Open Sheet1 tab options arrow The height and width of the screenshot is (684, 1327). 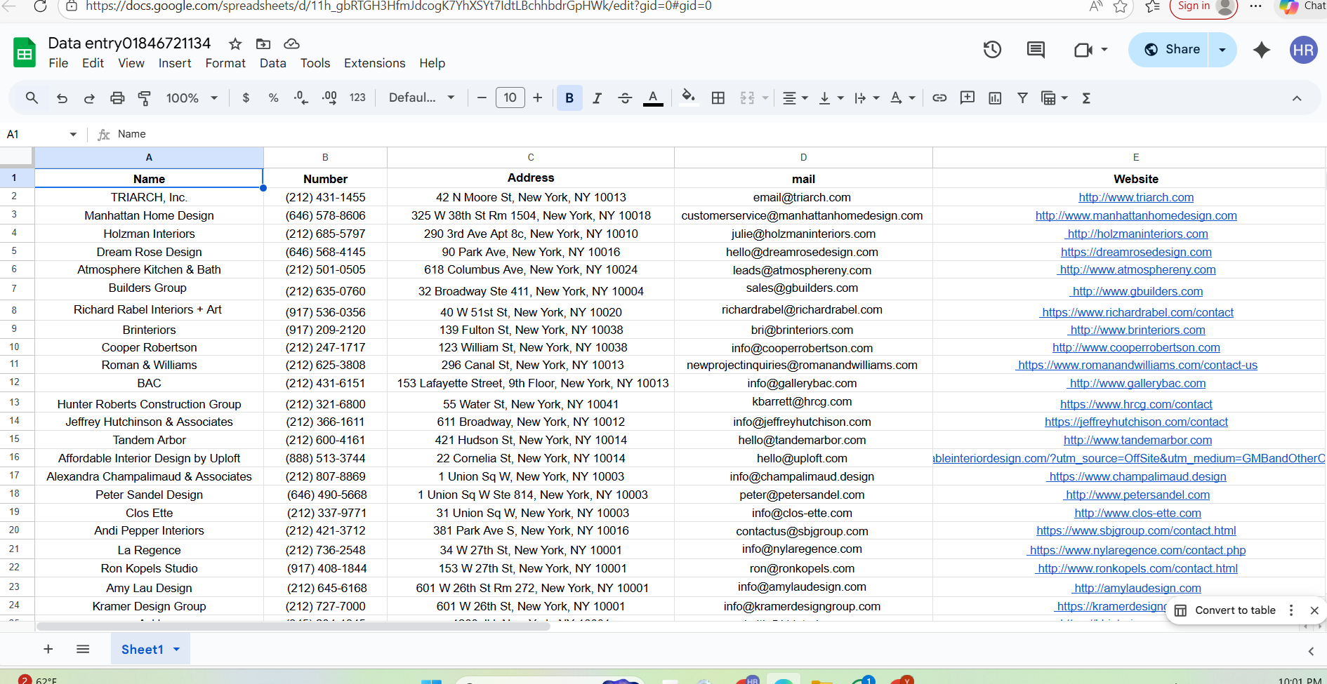(177, 650)
